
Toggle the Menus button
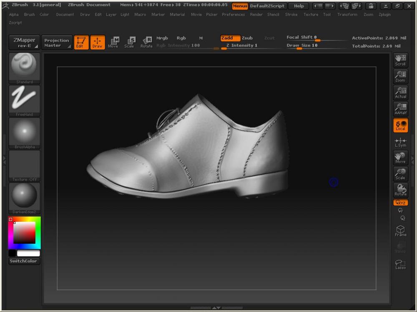[240, 6]
